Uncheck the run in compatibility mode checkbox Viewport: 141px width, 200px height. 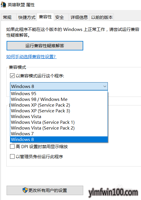click(12, 76)
